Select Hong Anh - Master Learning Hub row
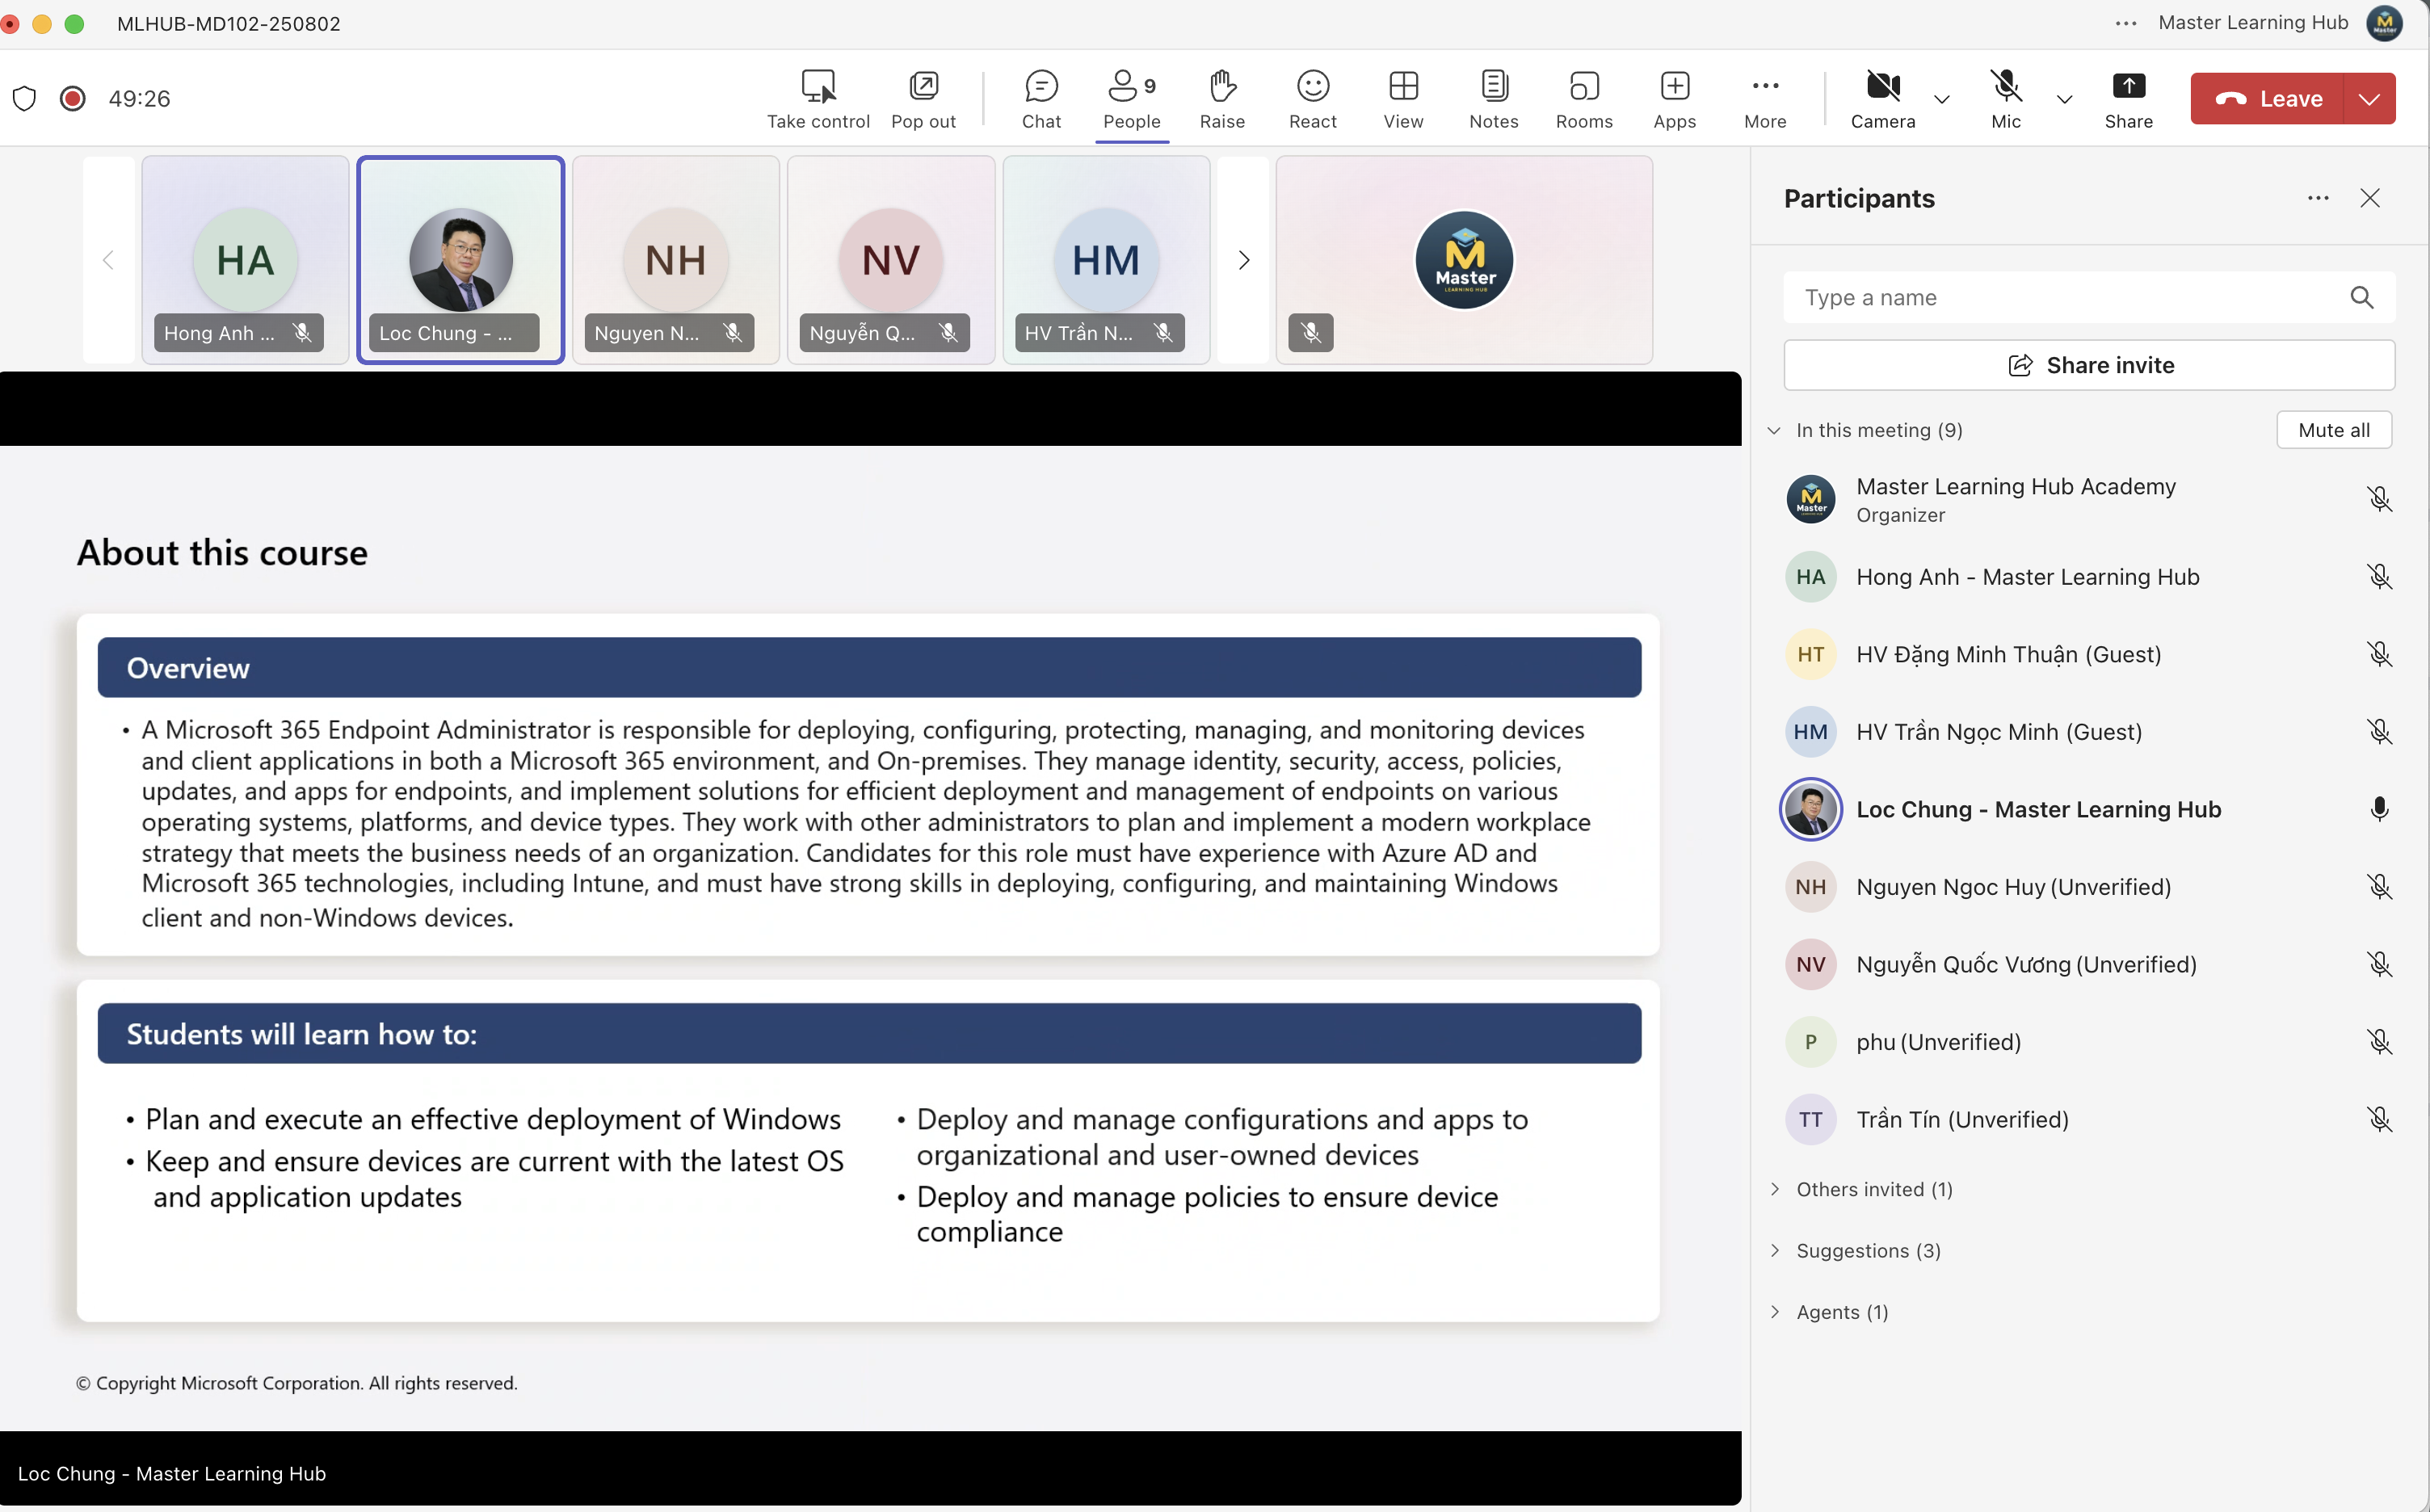2430x1512 pixels. 2089,577
